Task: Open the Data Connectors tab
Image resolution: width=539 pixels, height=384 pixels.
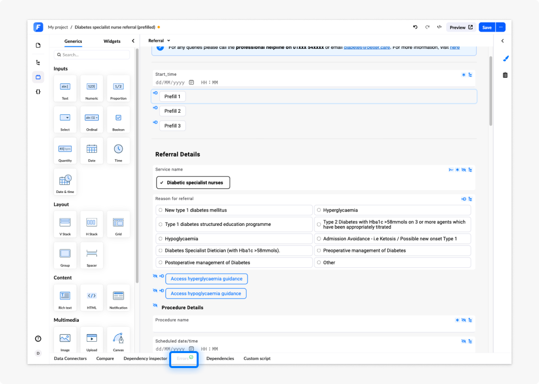Action: 70,359
